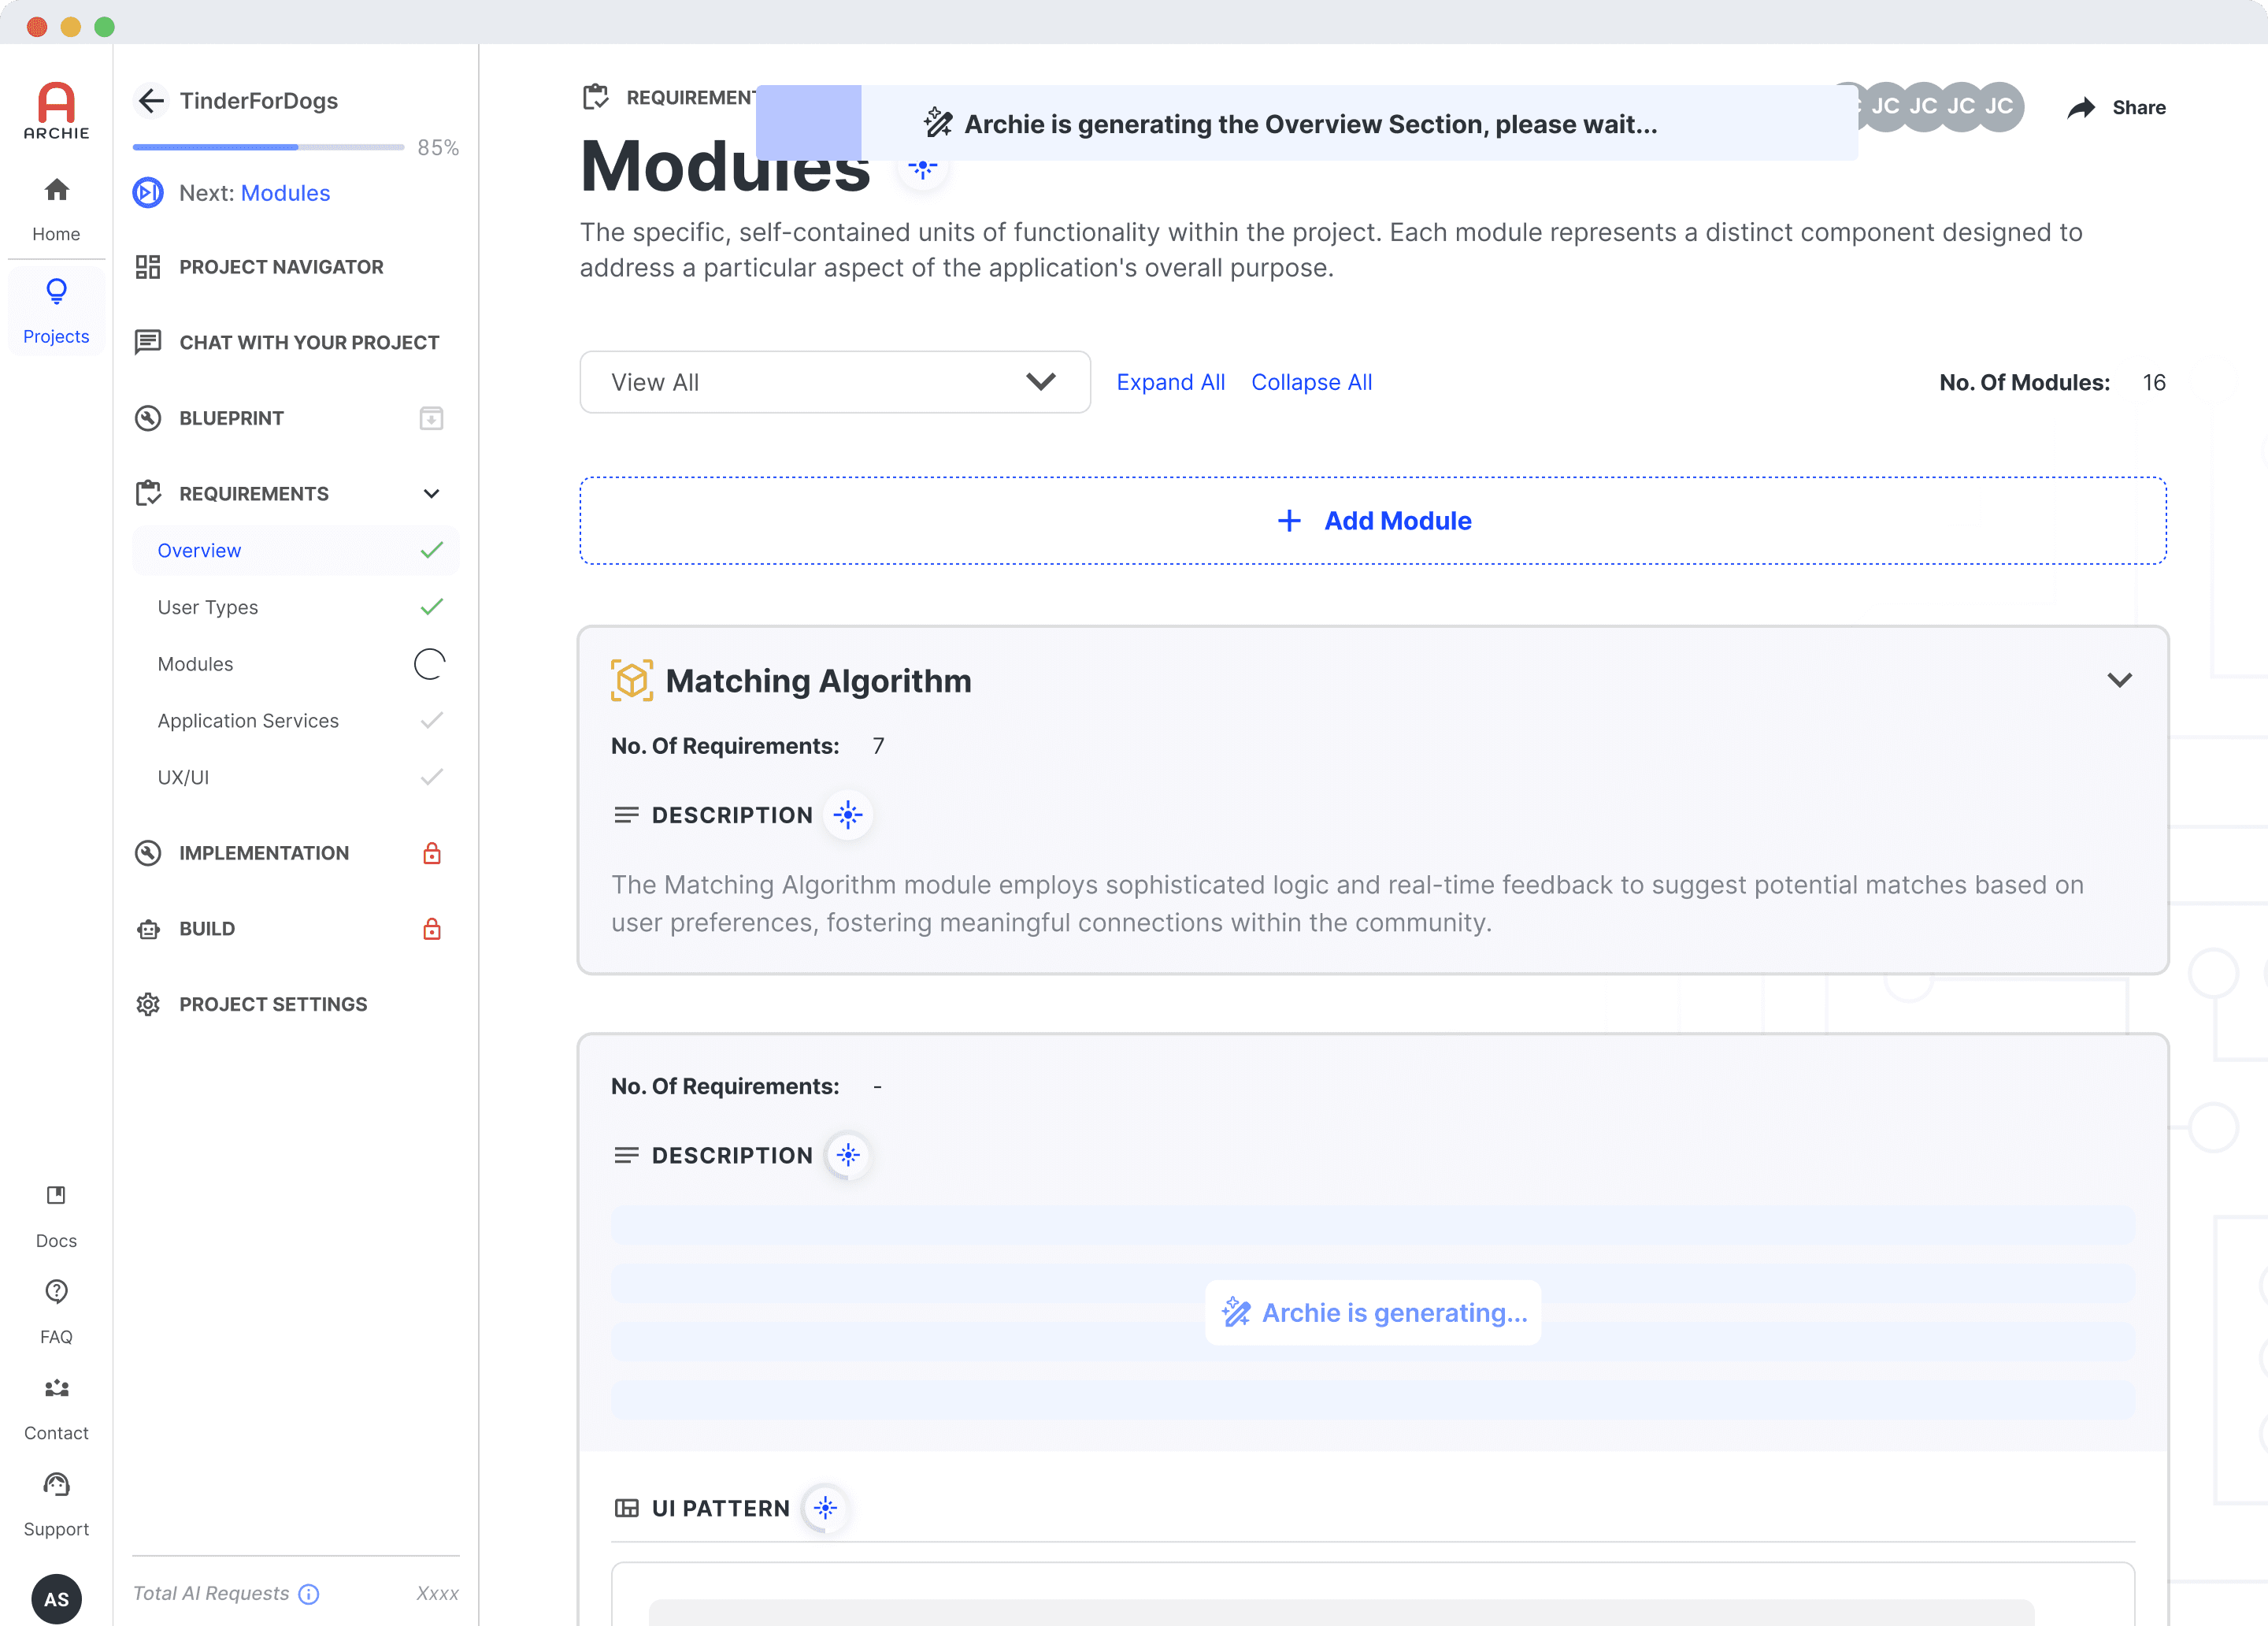Viewport: 2268px width, 1626px height.
Task: Open the FAQ help icon
Action: coord(56,1290)
